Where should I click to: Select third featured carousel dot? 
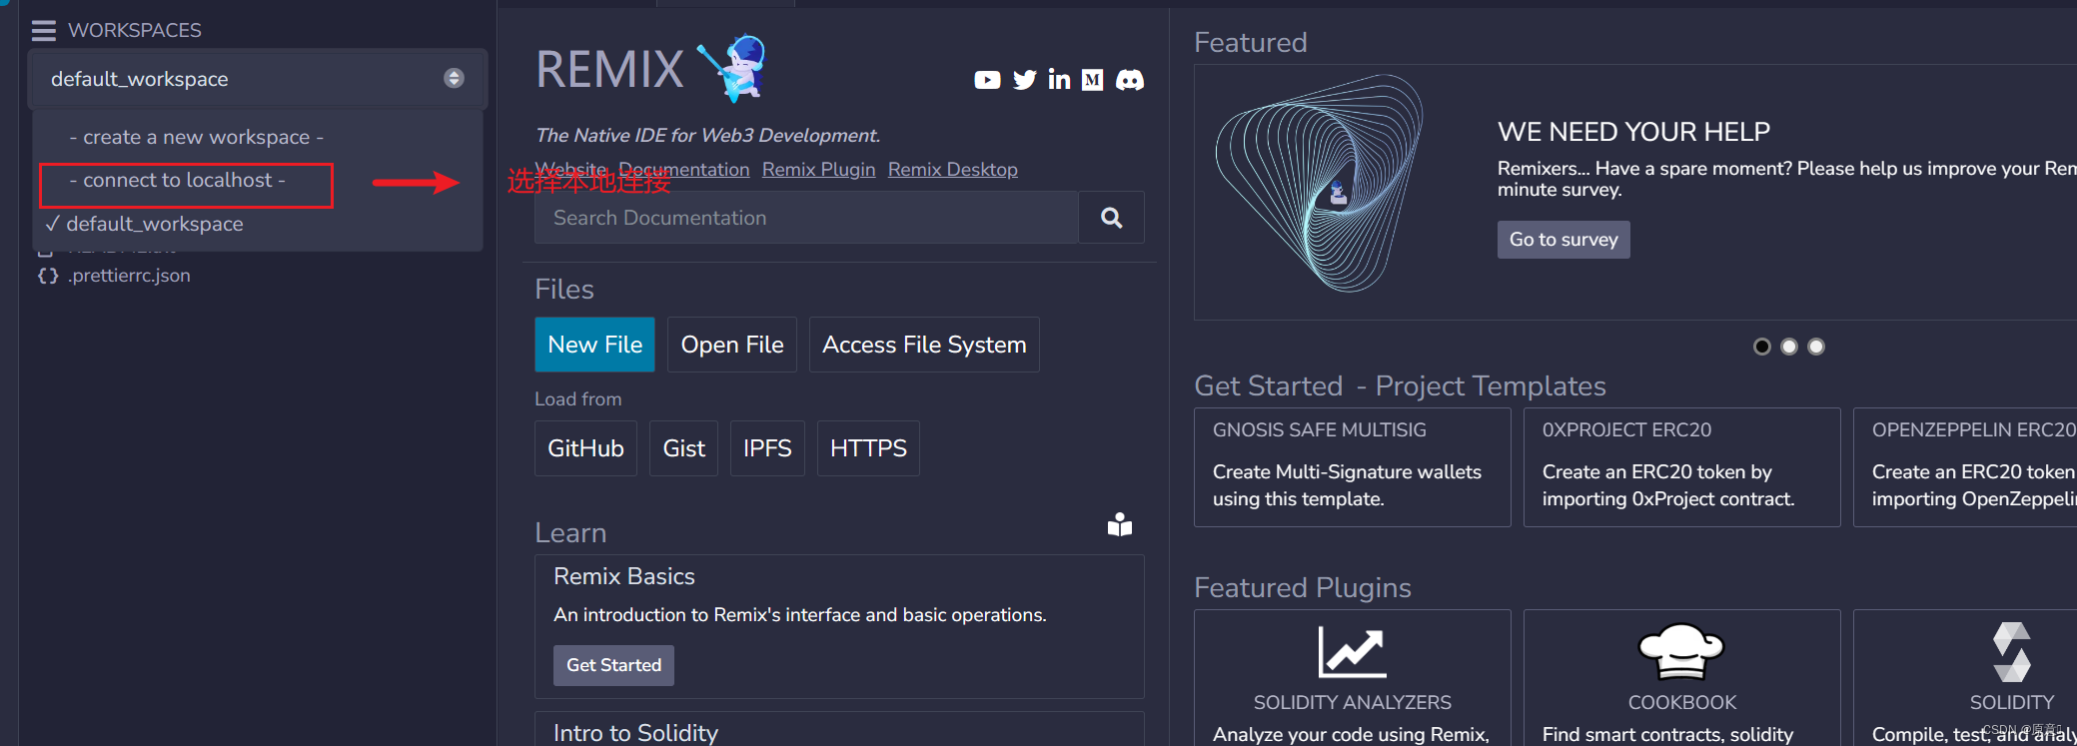pos(1816,347)
